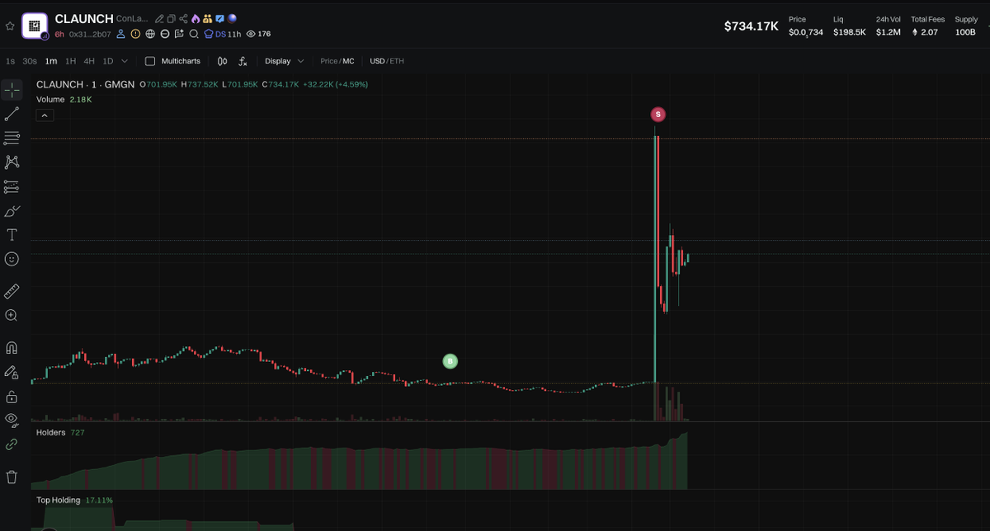Click the 24h Vol $1.2M stat
The height and width of the screenshot is (531, 990).
tap(889, 26)
